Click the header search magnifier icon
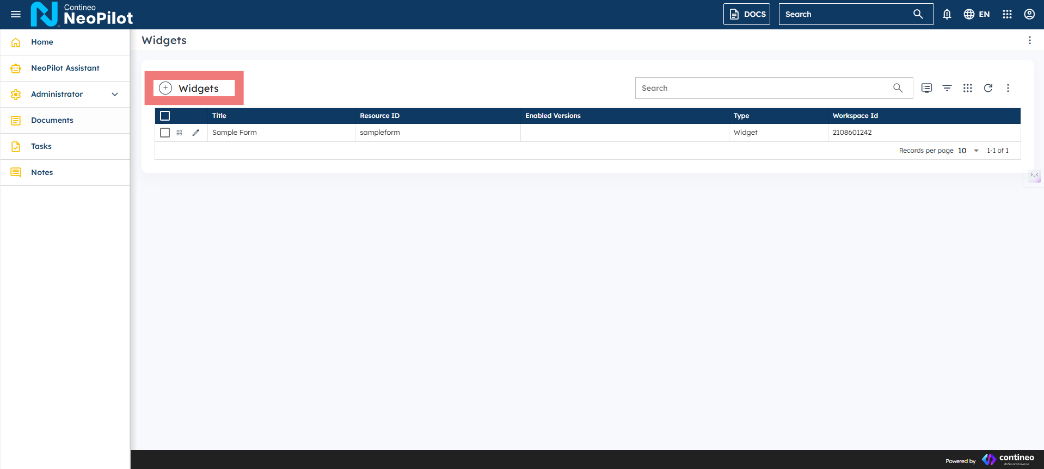 918,14
